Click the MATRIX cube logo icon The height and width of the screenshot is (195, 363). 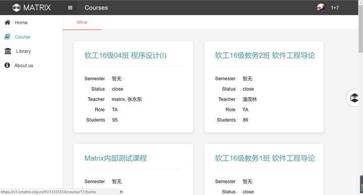point(17,8)
